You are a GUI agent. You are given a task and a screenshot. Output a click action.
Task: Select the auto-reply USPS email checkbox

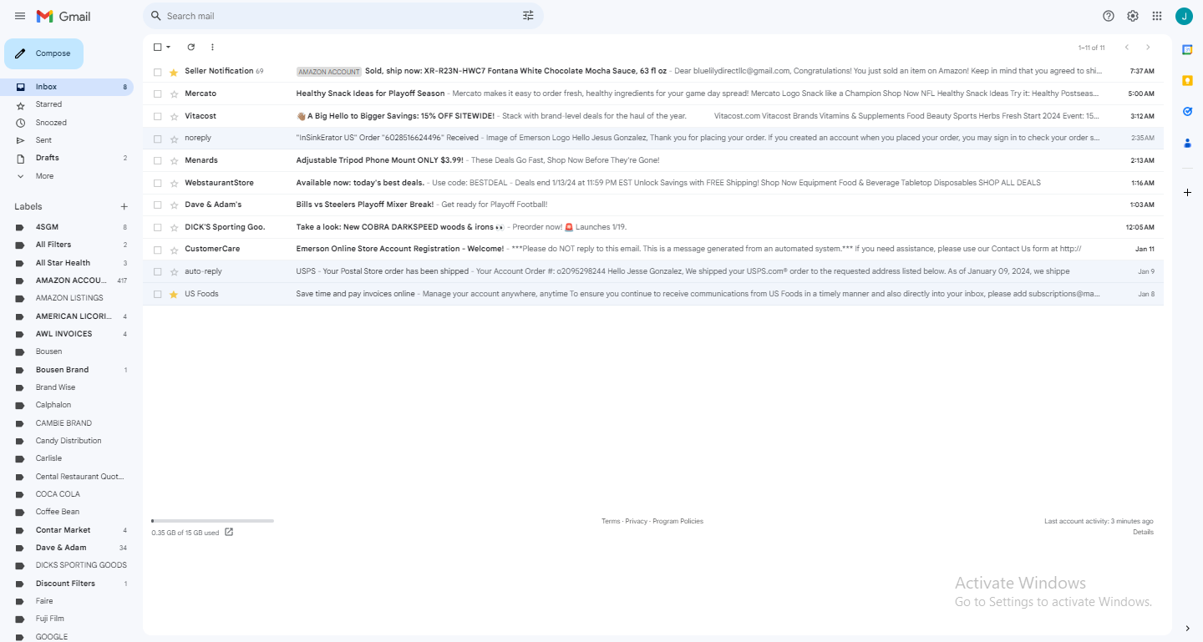pyautogui.click(x=157, y=271)
